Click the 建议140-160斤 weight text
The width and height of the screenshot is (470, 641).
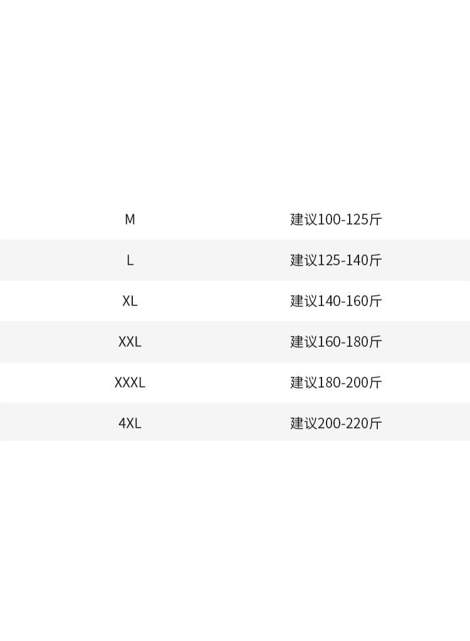coord(336,301)
